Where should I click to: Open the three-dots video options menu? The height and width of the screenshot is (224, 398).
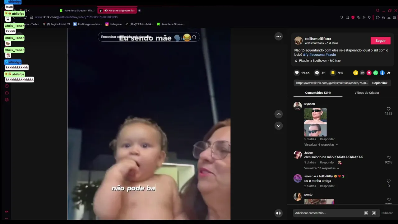coord(279,36)
